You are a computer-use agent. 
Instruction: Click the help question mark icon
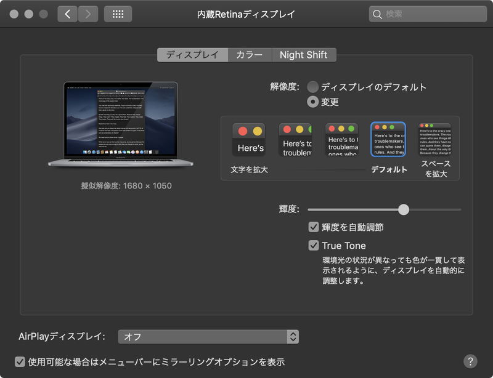click(470, 362)
